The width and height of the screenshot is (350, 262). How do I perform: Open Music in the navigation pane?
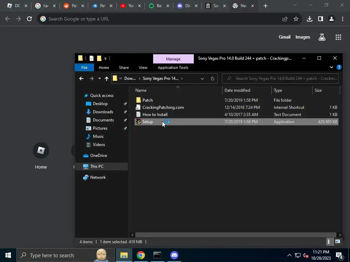(98, 136)
